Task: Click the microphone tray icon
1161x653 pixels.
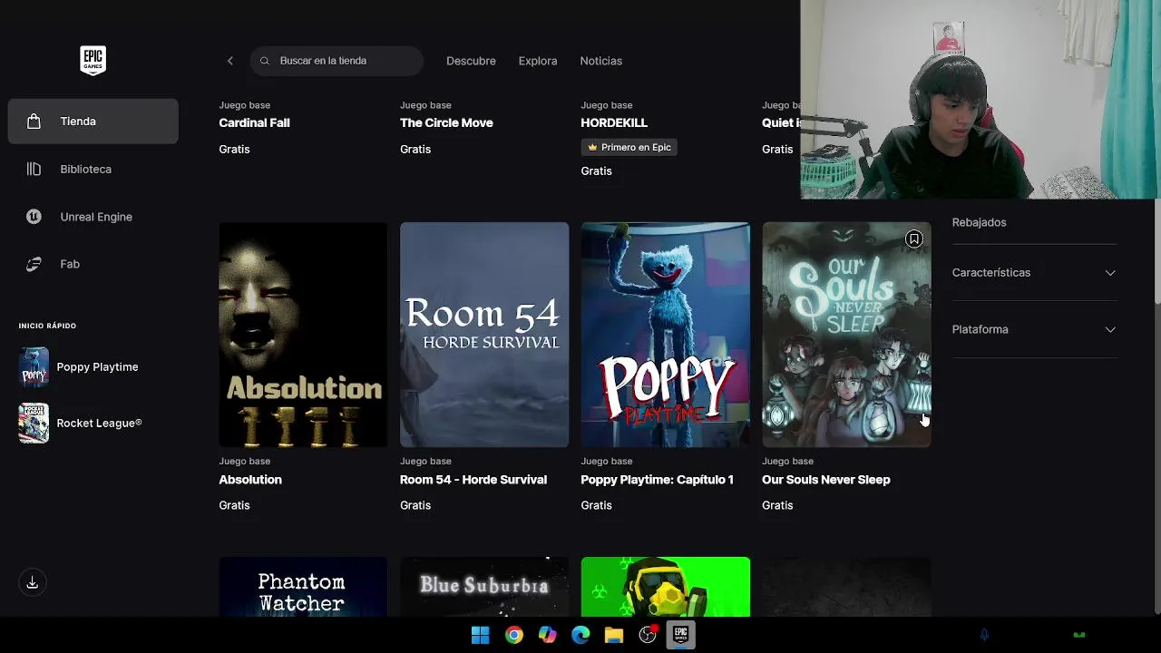Action: [984, 635]
